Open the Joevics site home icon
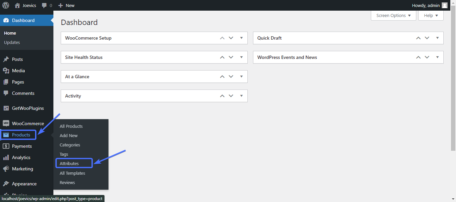Viewport: 456px width, 202px height. click(17, 5)
